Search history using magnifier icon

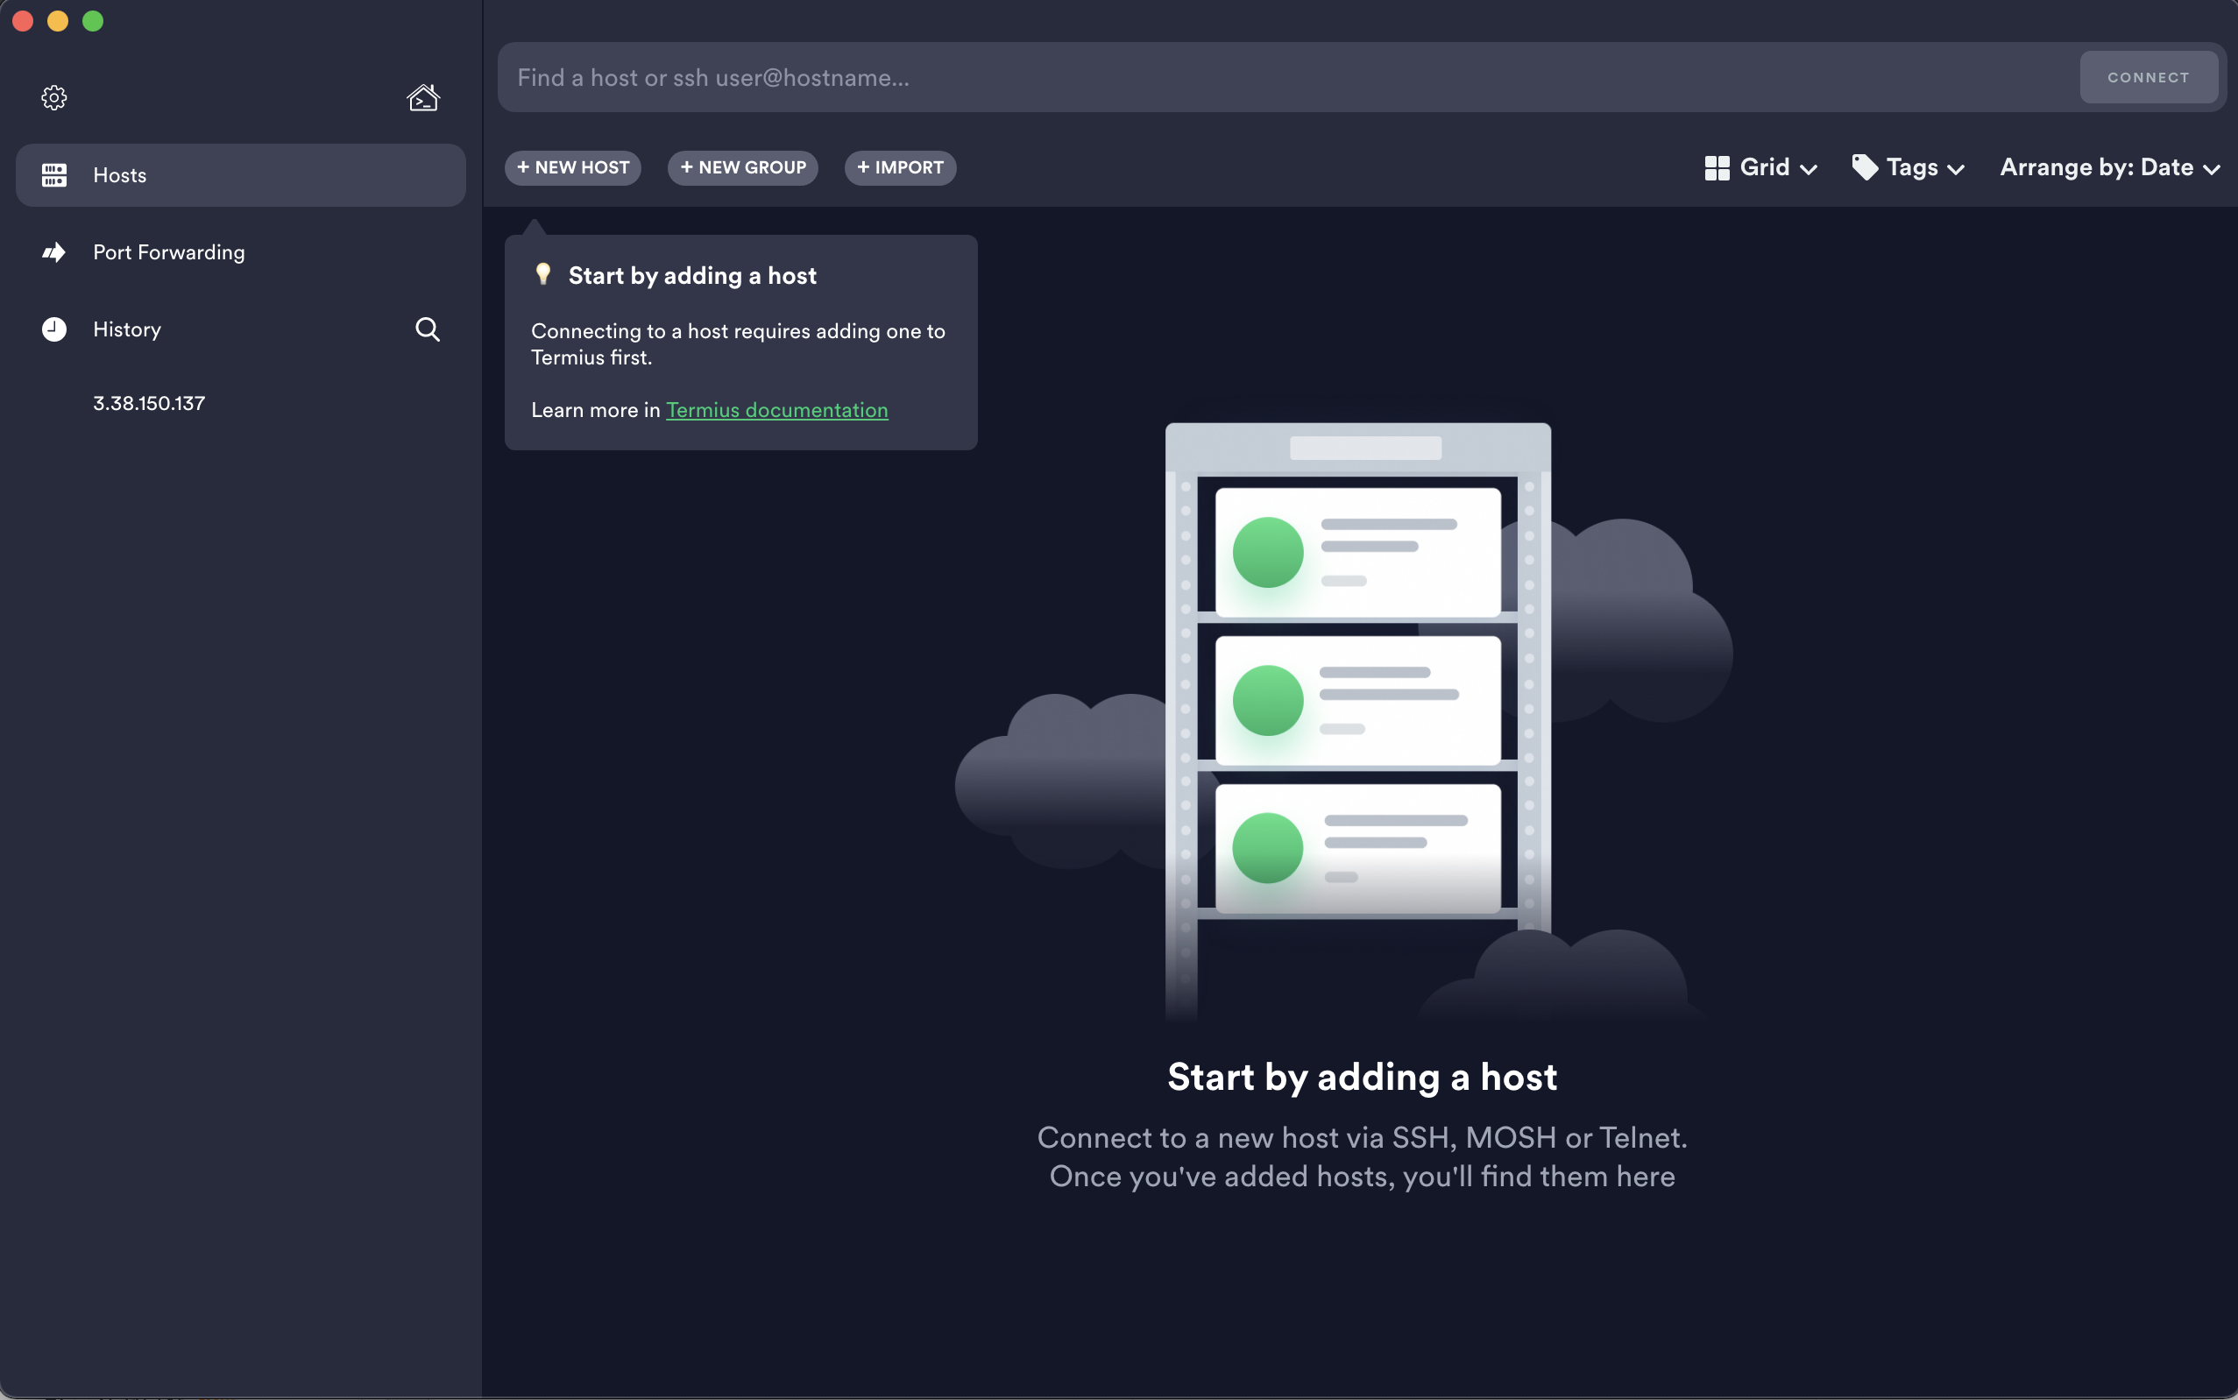pyautogui.click(x=427, y=329)
